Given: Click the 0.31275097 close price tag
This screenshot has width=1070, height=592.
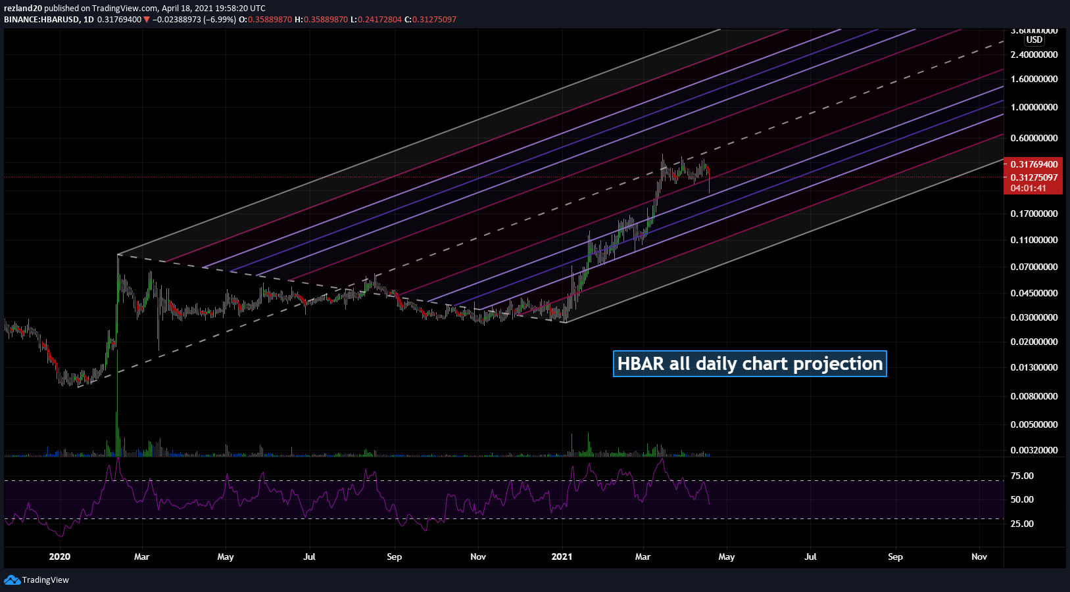Looking at the screenshot, I should (1034, 177).
